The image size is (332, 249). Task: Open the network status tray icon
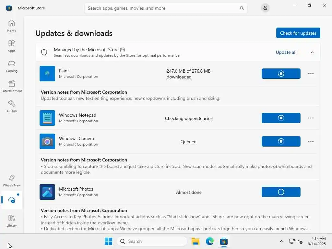292,241
